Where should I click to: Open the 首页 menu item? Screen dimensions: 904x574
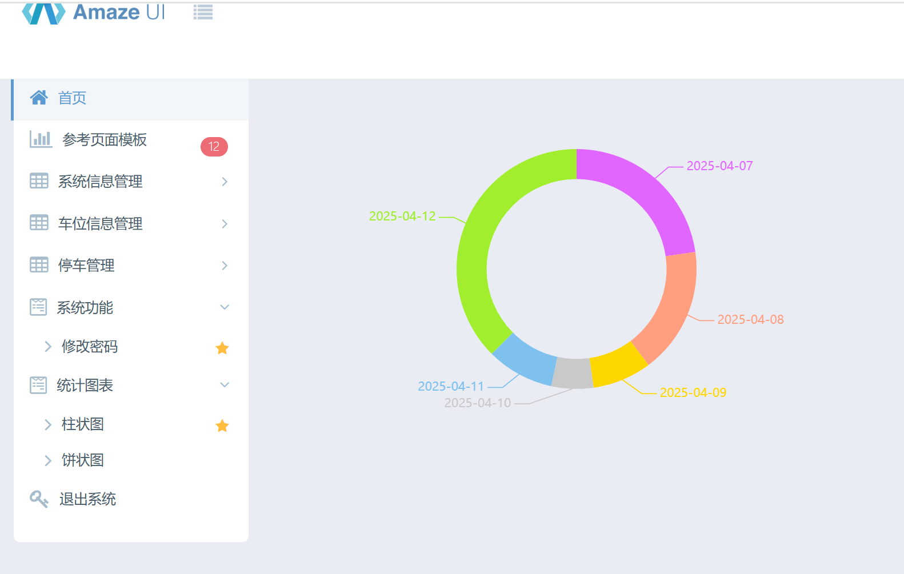click(x=131, y=99)
